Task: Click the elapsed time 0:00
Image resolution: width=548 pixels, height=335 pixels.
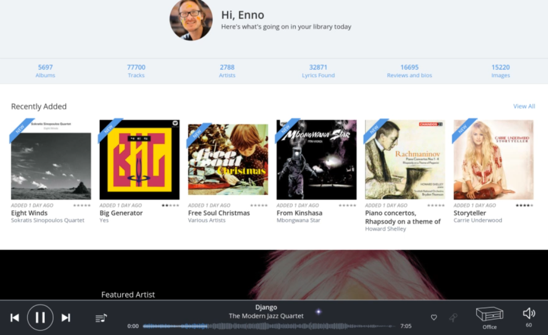Action: 133,326
